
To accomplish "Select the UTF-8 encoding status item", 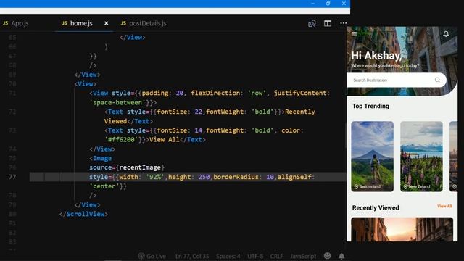I will 255,256.
